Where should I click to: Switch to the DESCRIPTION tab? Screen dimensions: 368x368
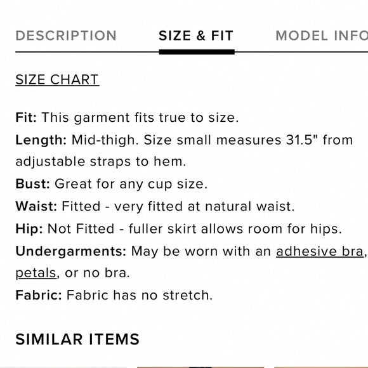[x=66, y=36]
